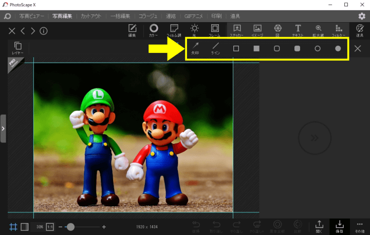370x235 pixels.
Task: Switch to 写真ビュアー tab
Action: (32, 16)
